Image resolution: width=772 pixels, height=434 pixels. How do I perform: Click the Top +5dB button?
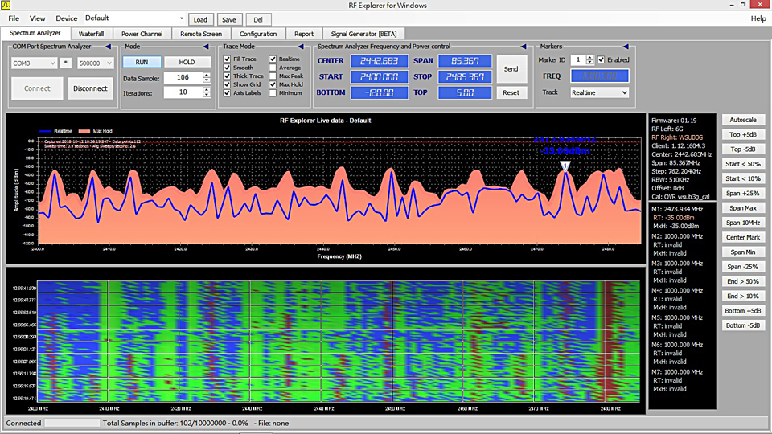743,134
